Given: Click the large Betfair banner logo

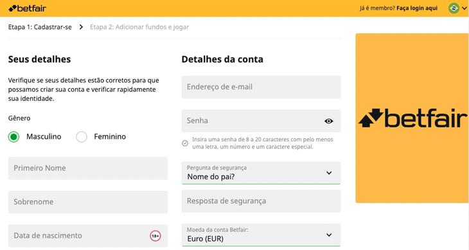Looking at the screenshot, I should click(x=412, y=118).
